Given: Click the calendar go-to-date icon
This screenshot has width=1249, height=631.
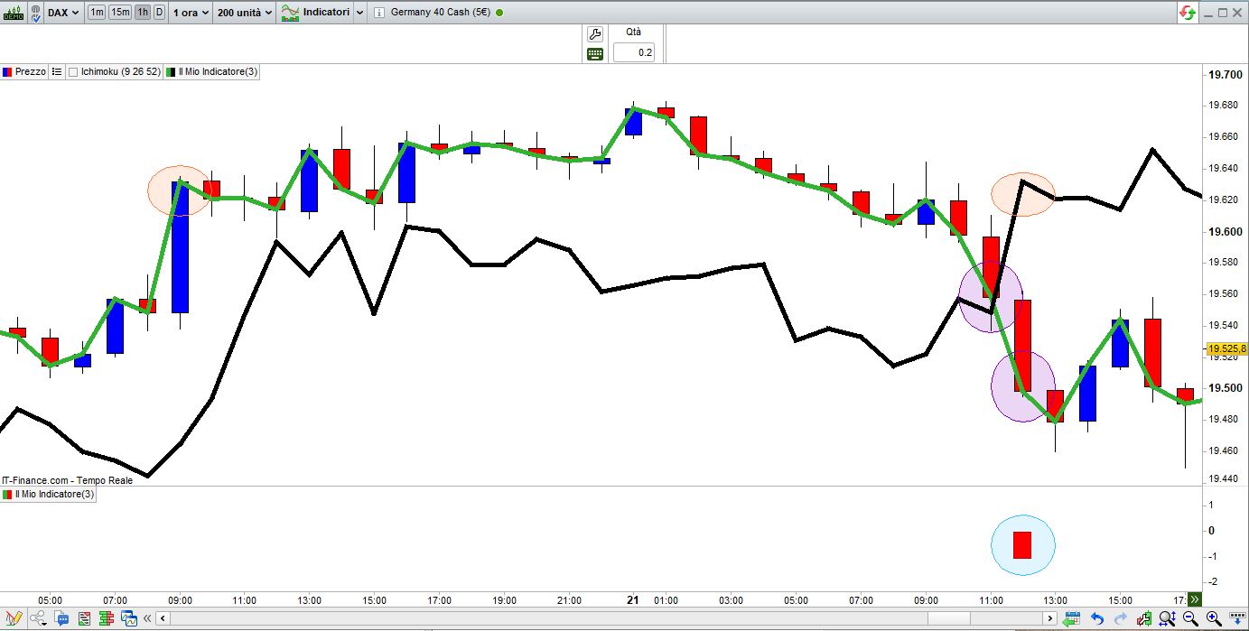Looking at the screenshot, I should click(x=1073, y=618).
